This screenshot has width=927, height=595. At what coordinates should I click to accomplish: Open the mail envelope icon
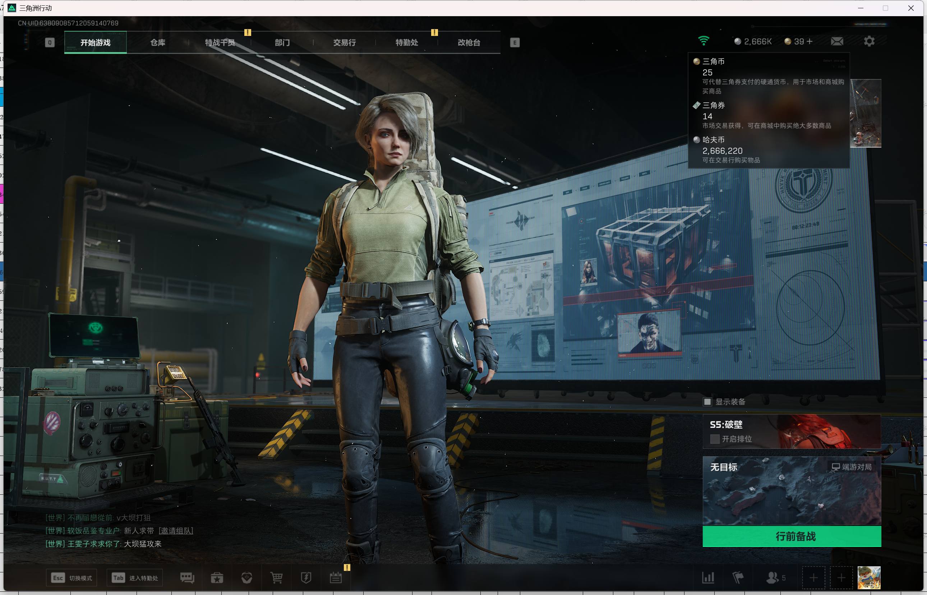[x=837, y=41]
